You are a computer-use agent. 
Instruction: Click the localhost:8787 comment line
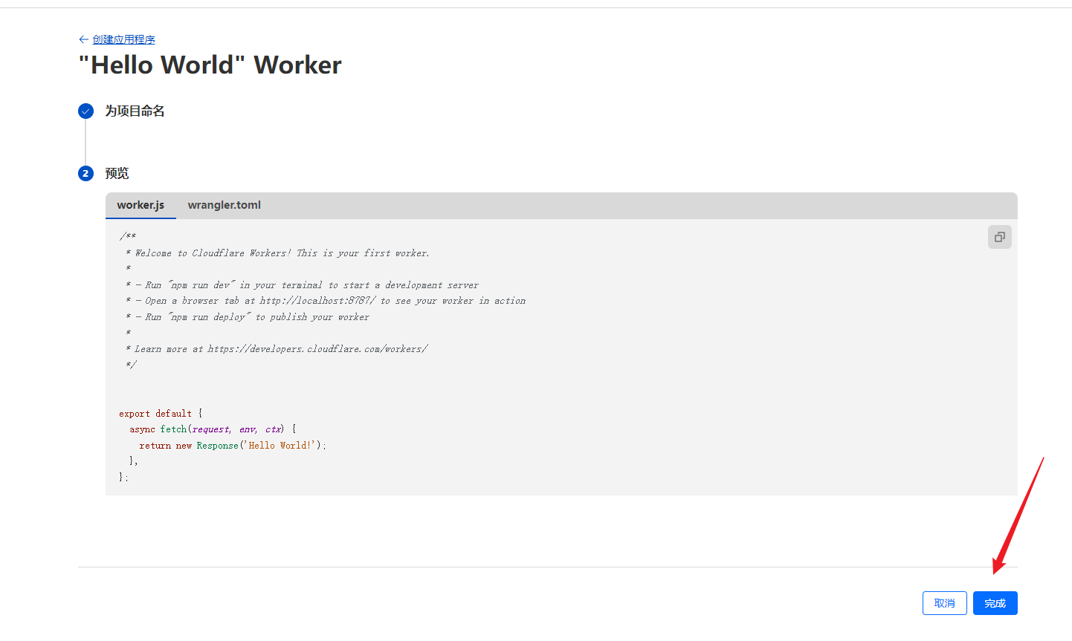click(325, 301)
